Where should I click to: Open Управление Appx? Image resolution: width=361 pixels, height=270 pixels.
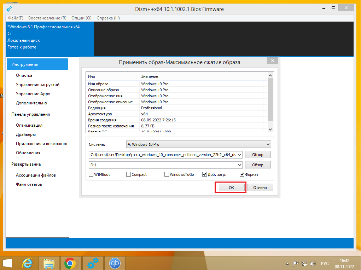click(x=33, y=94)
